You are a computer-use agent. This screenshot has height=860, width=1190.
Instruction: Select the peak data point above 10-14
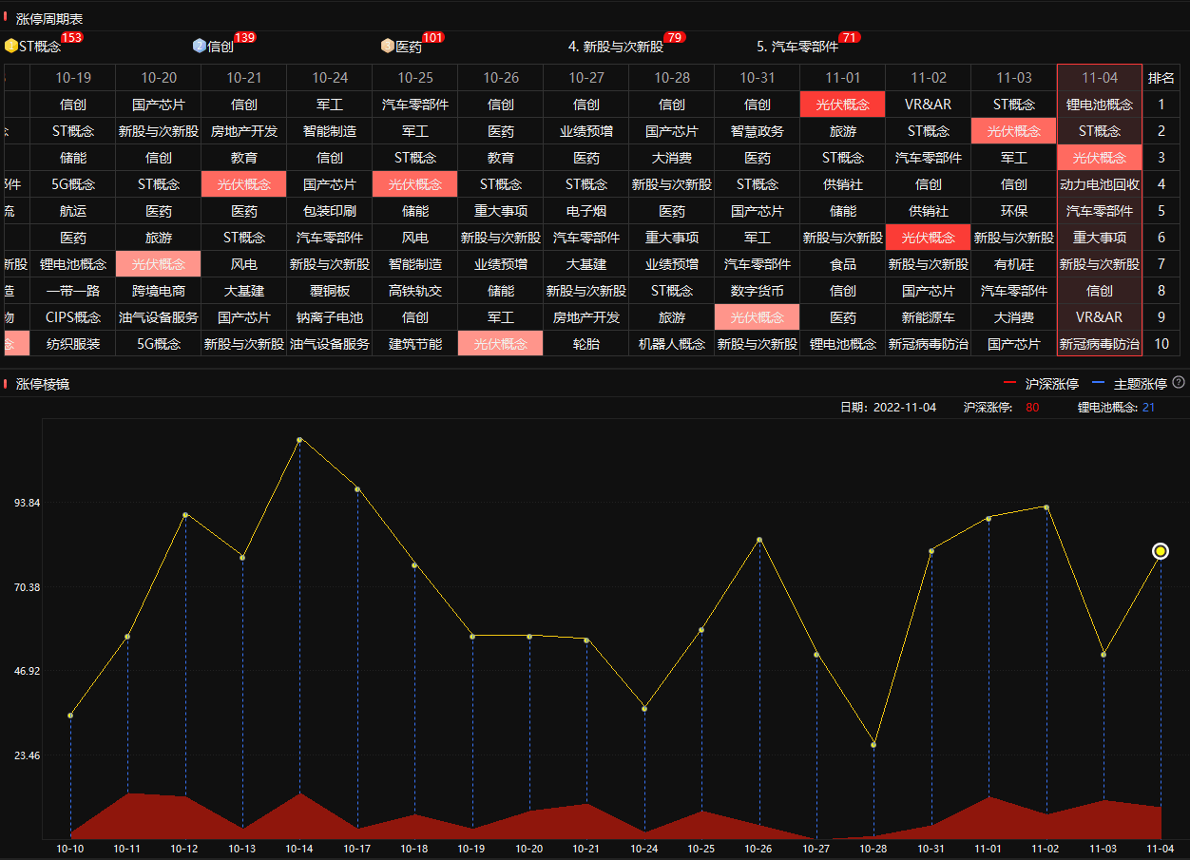(299, 439)
